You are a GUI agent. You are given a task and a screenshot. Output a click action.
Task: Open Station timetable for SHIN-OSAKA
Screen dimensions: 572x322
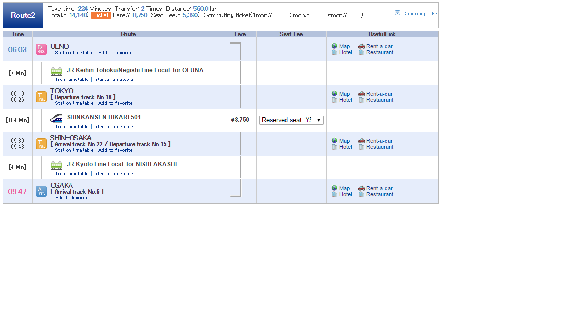click(74, 150)
